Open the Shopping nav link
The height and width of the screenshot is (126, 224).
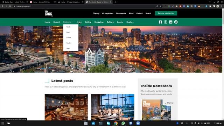[x=99, y=22]
